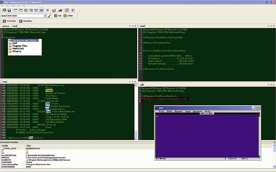Switch to the cmd.exe tab
Viewport: 276px width, 172px height.
(x=6, y=26)
